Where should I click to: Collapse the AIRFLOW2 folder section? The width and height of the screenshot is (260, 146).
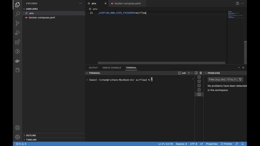[x=54, y=9]
